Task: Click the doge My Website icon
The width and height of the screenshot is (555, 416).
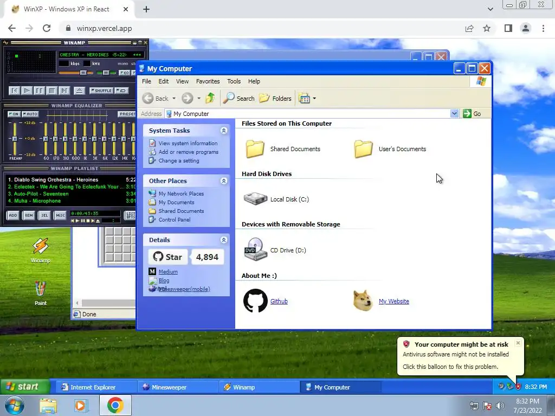Action: tap(363, 301)
